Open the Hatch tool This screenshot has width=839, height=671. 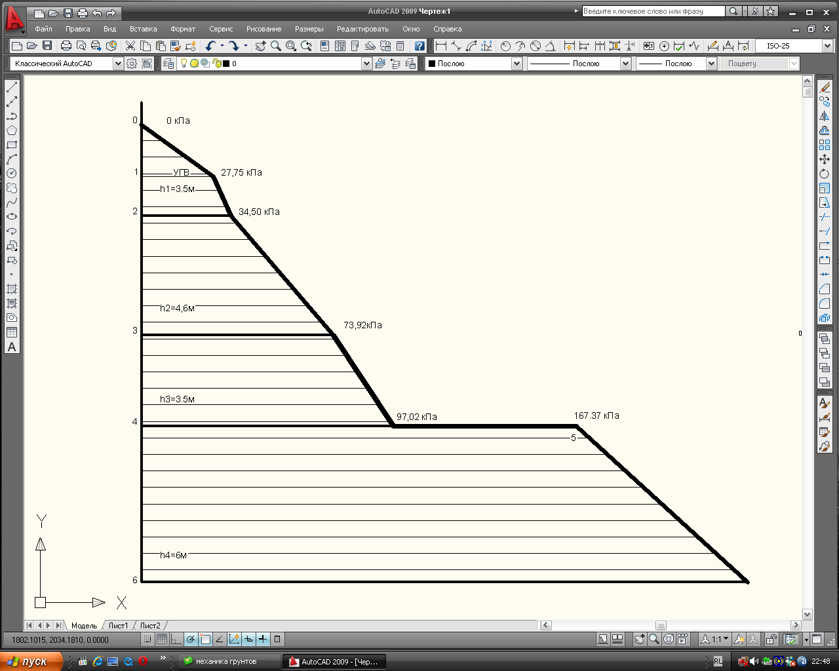(12, 289)
